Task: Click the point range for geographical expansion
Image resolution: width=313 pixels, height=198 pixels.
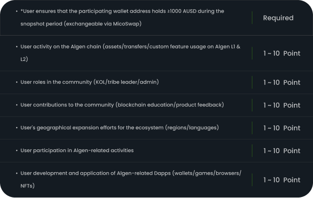Action: click(x=282, y=128)
